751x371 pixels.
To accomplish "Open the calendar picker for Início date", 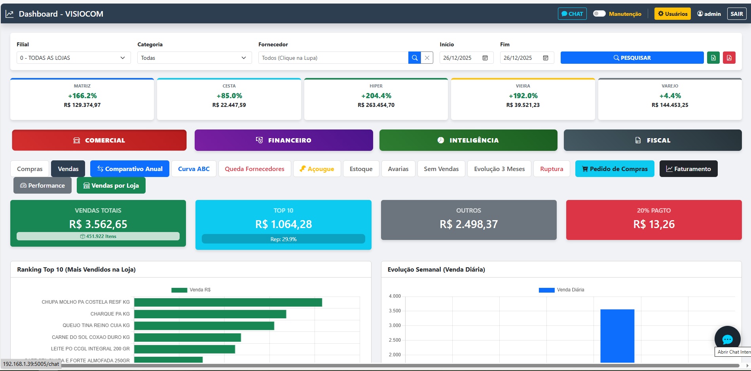I will [x=486, y=57].
